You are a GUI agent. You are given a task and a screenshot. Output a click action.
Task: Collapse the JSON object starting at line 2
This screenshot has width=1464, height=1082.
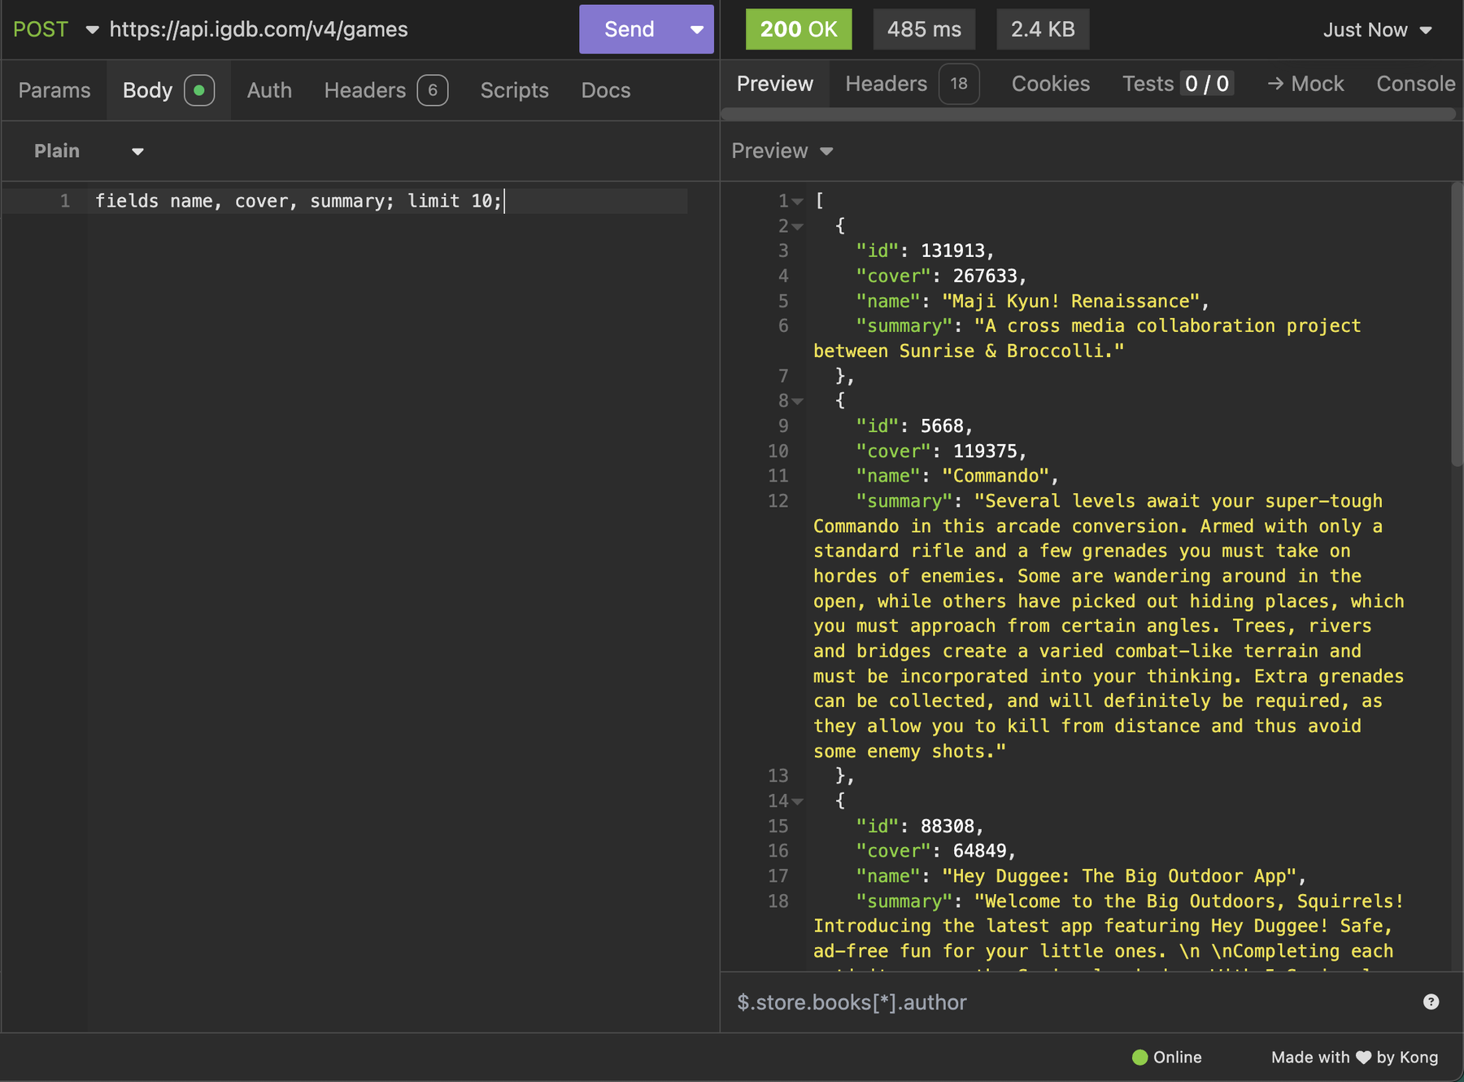pyautogui.click(x=798, y=226)
